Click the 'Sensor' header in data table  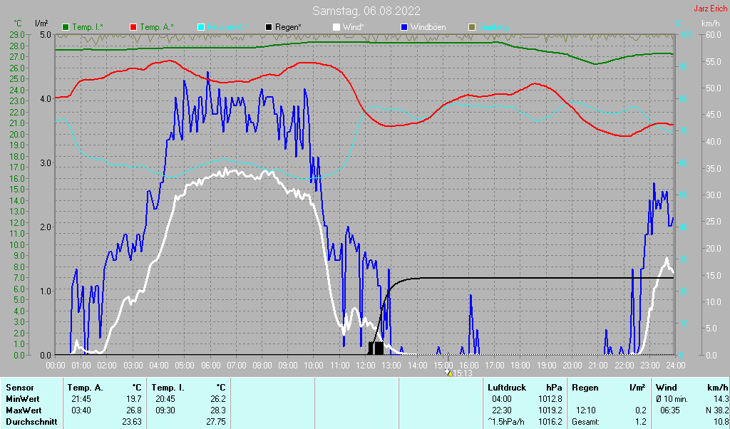(x=19, y=388)
